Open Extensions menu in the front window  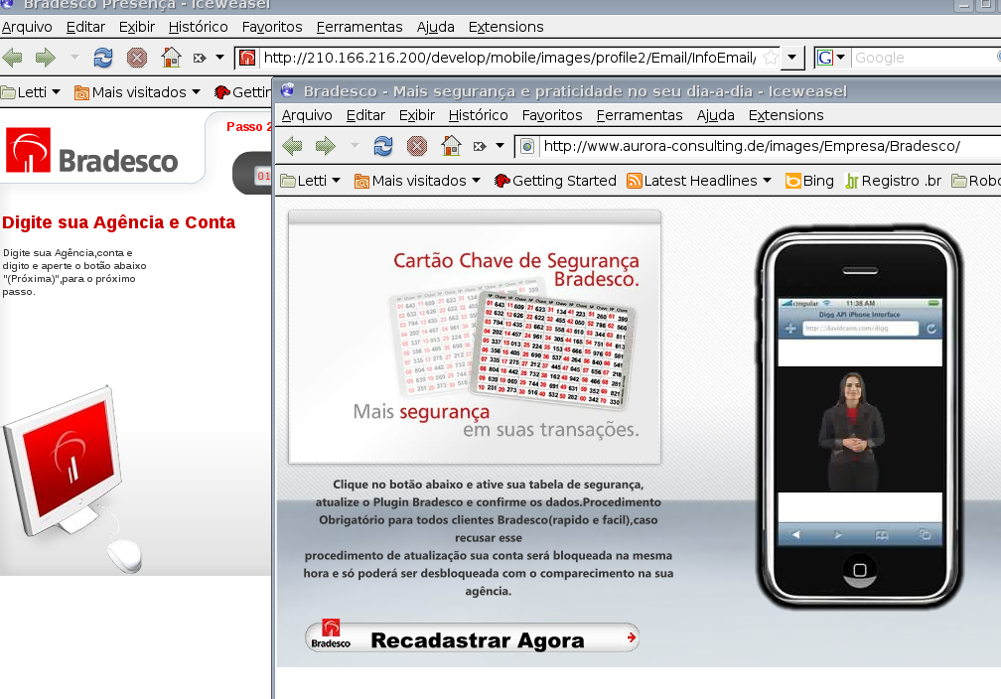click(x=786, y=115)
